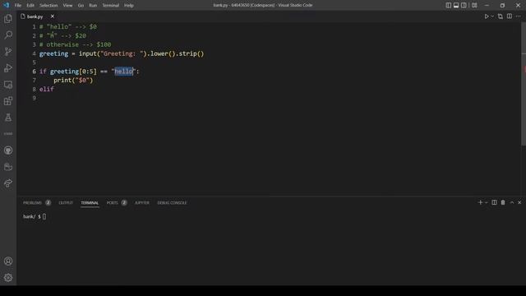Open editor More Actions ellipsis
The image size is (526, 296).
(x=519, y=16)
